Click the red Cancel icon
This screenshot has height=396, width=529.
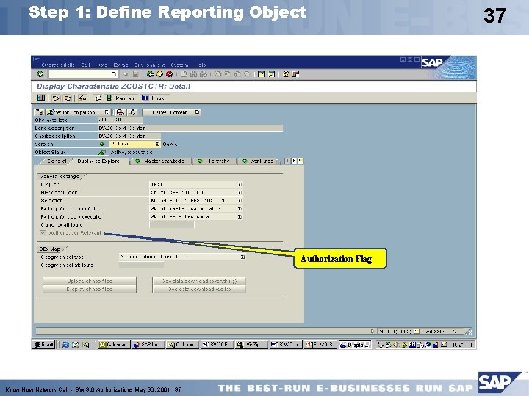click(170, 74)
